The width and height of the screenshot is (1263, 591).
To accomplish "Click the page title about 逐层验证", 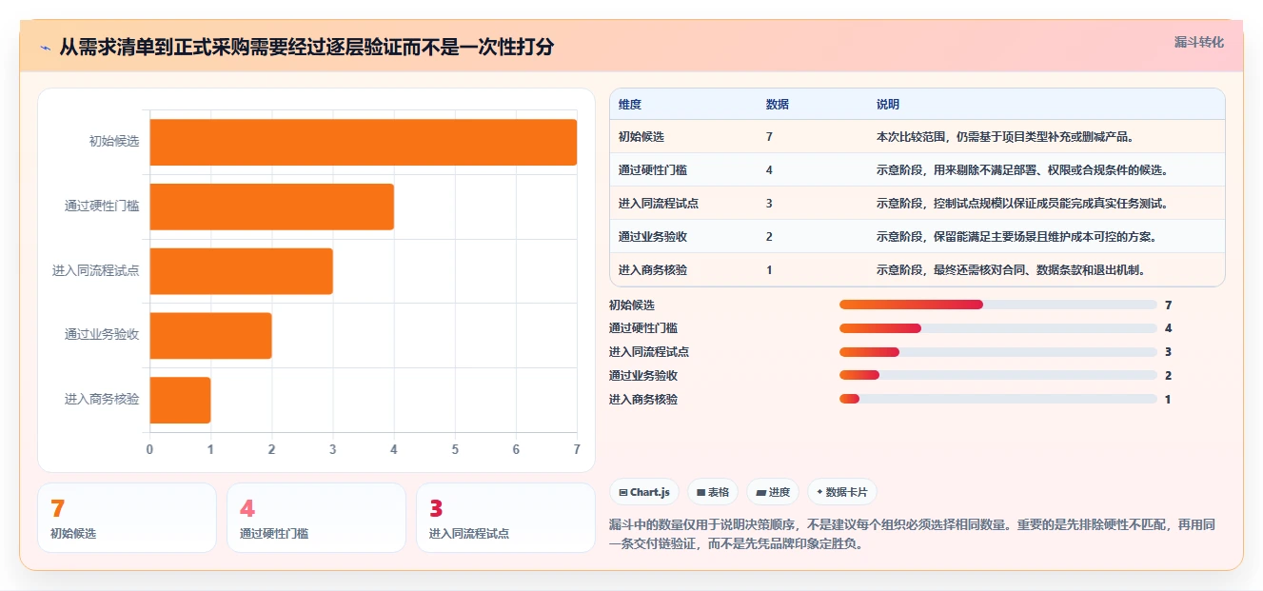I will tap(306, 48).
